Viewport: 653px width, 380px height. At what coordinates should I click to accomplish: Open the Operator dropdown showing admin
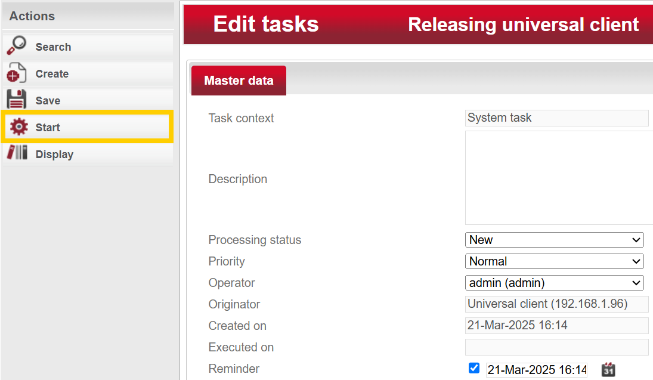pyautogui.click(x=554, y=283)
